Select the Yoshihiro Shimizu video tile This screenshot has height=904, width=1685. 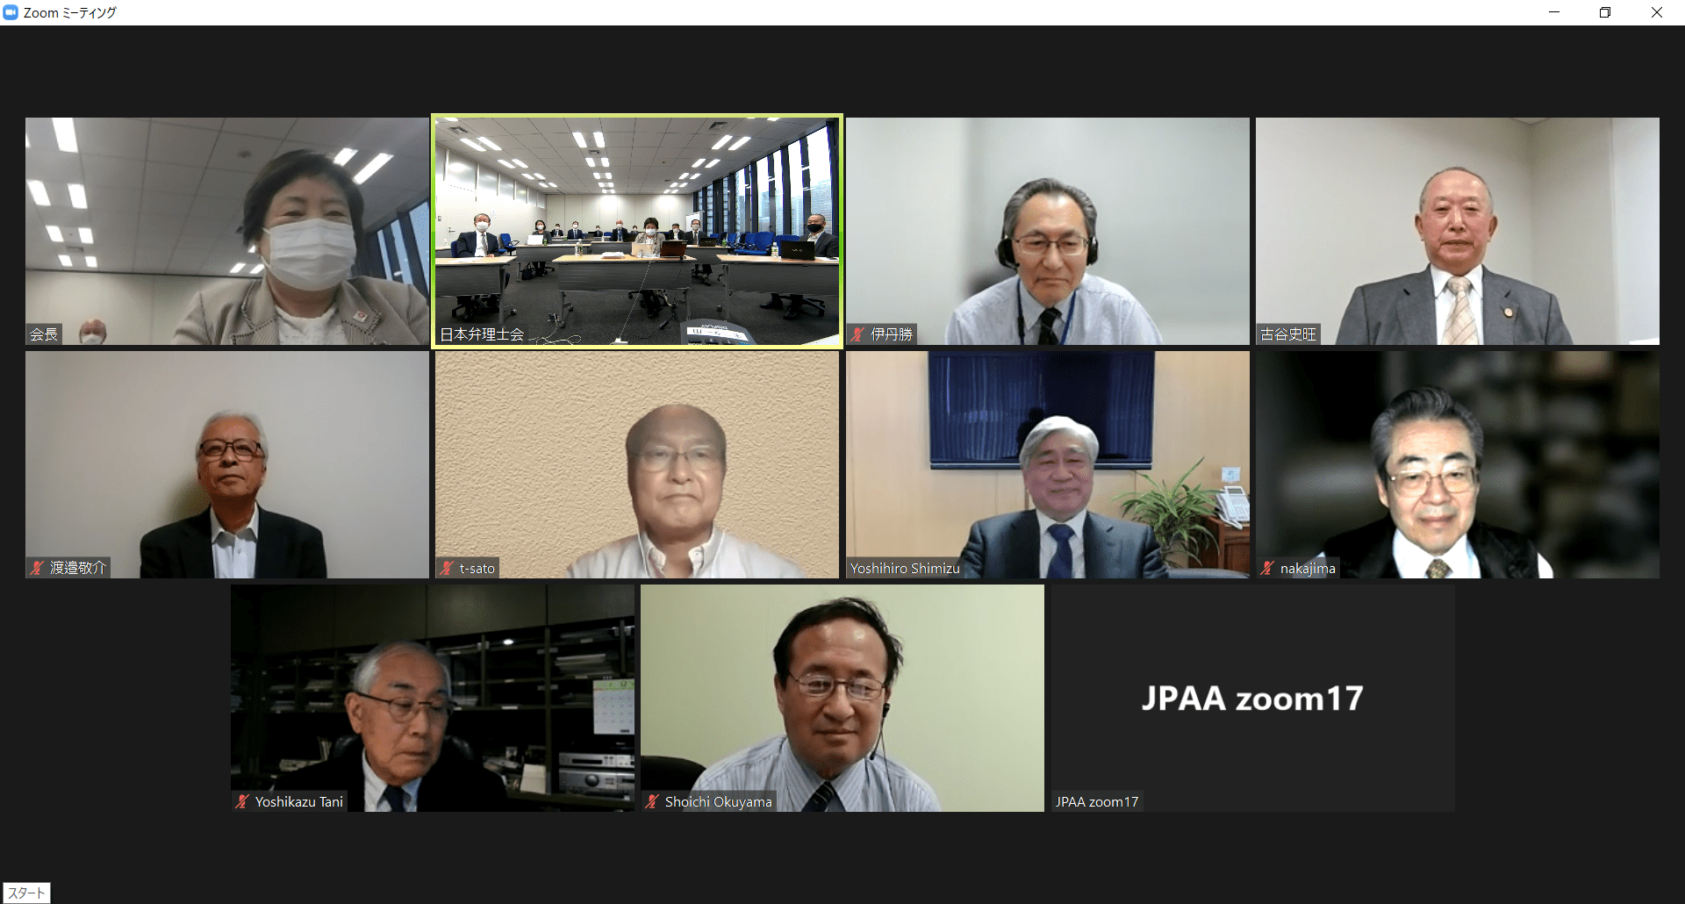click(1047, 463)
